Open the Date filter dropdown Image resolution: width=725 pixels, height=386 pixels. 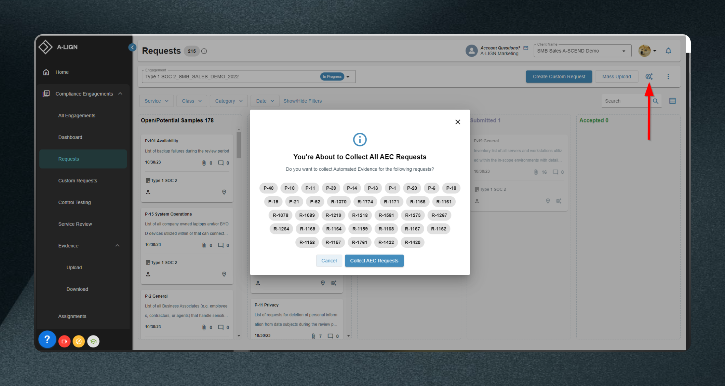click(265, 101)
